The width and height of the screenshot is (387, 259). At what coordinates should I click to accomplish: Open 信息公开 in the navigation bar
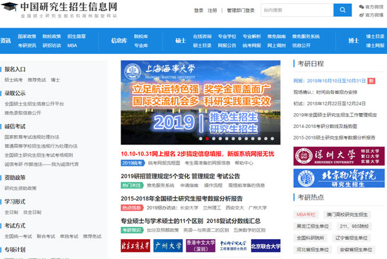pyautogui.click(x=301, y=46)
